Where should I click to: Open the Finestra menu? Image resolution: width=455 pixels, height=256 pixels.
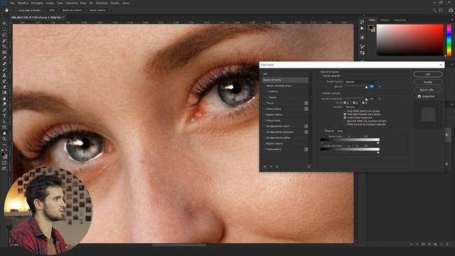[x=114, y=3]
